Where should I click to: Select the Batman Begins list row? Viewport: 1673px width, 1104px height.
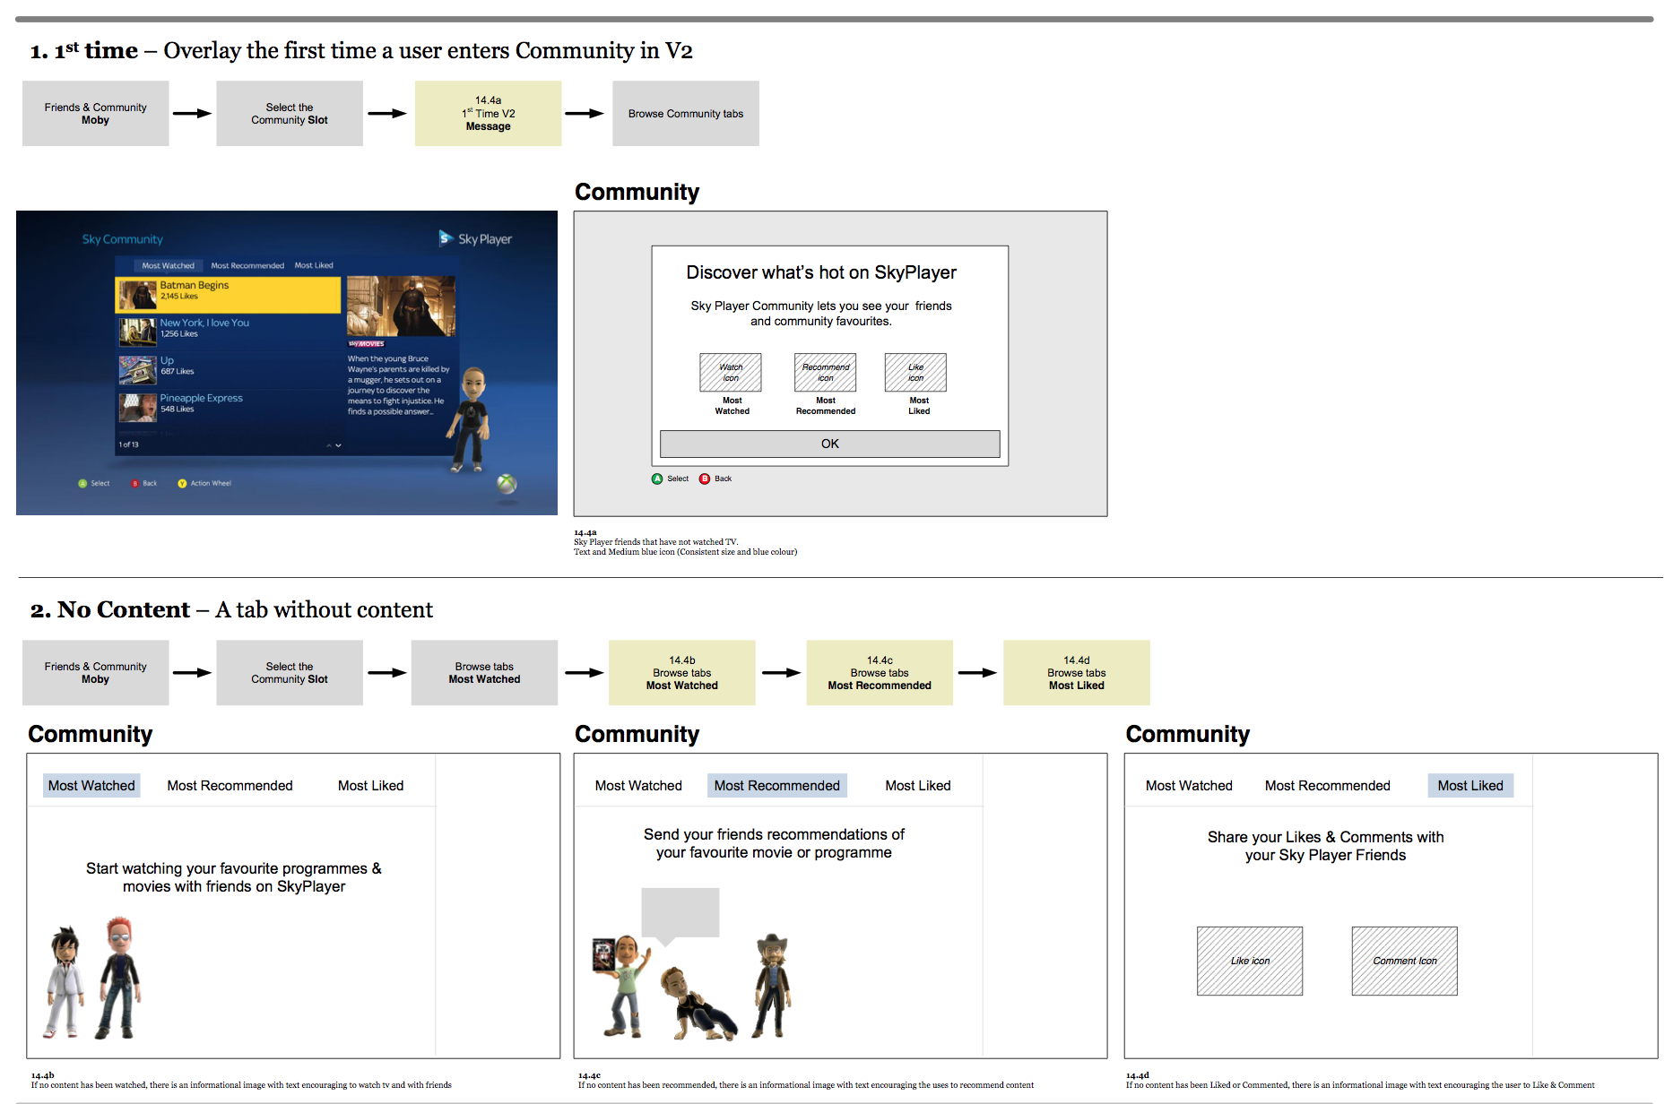coord(229,295)
